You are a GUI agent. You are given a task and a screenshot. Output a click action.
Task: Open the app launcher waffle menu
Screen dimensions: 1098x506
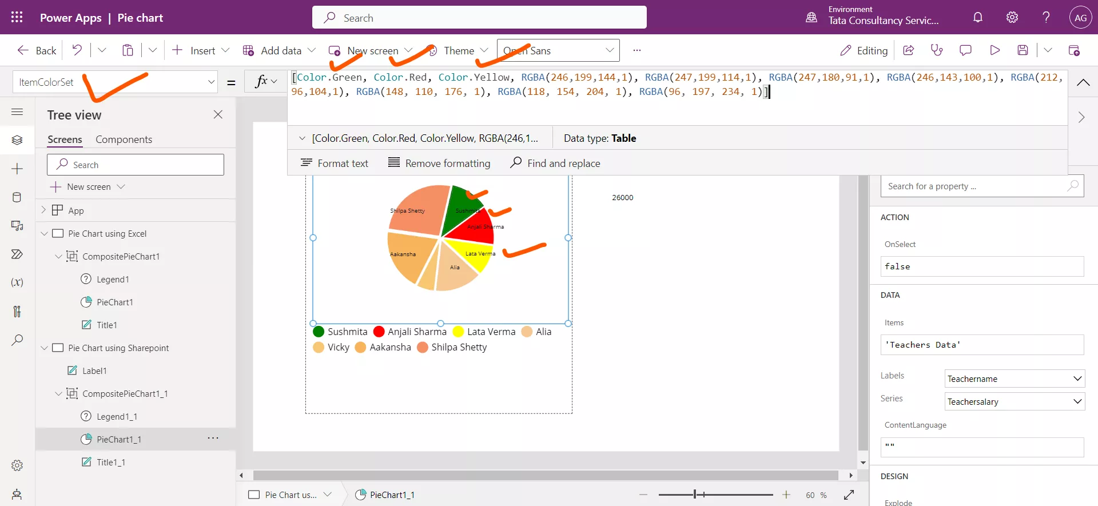pyautogui.click(x=17, y=17)
